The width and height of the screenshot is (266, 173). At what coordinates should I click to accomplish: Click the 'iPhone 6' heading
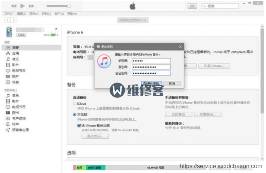click(x=75, y=32)
